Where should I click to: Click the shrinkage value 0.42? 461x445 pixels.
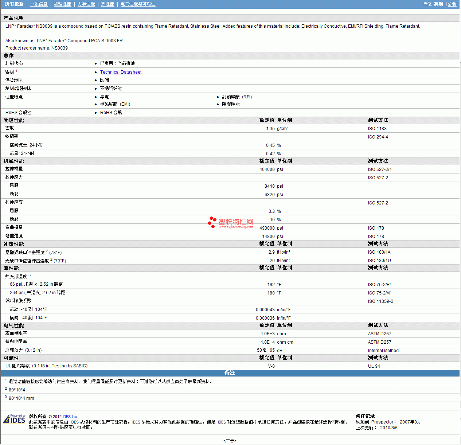[270, 154]
